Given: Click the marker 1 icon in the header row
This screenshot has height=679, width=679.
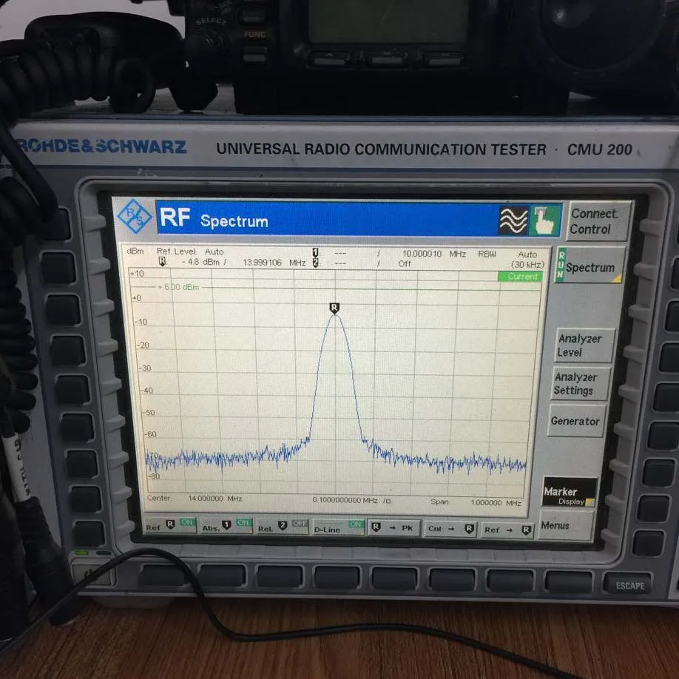Looking at the screenshot, I should [x=315, y=252].
